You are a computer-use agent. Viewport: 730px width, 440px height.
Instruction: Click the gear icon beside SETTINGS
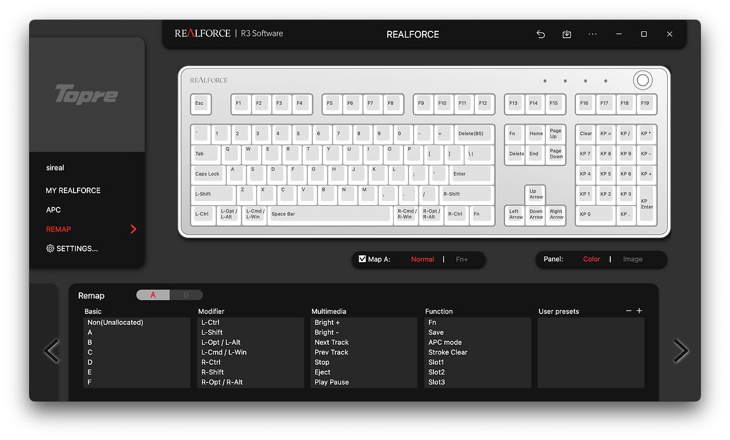pos(50,248)
